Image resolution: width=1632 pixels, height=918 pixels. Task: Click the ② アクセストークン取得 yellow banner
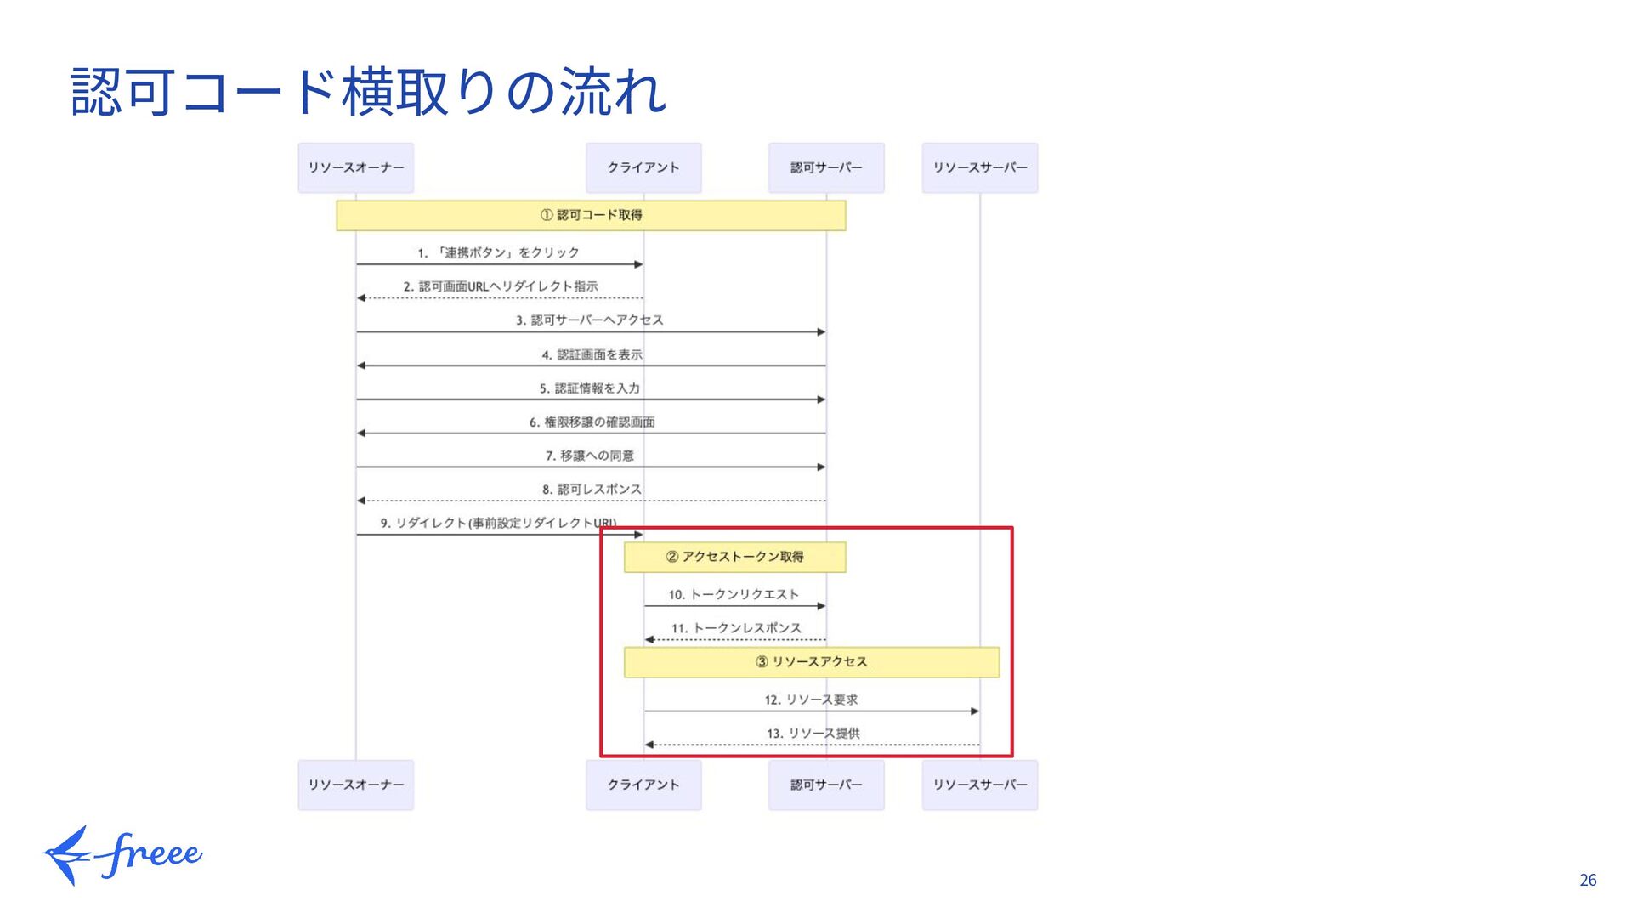point(734,557)
